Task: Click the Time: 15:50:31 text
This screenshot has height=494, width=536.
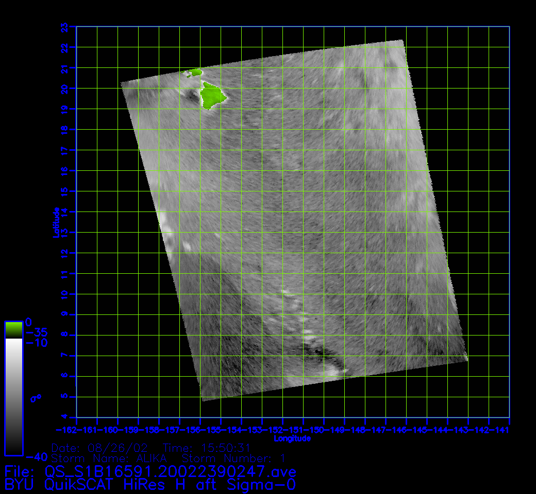Action: click(206, 448)
